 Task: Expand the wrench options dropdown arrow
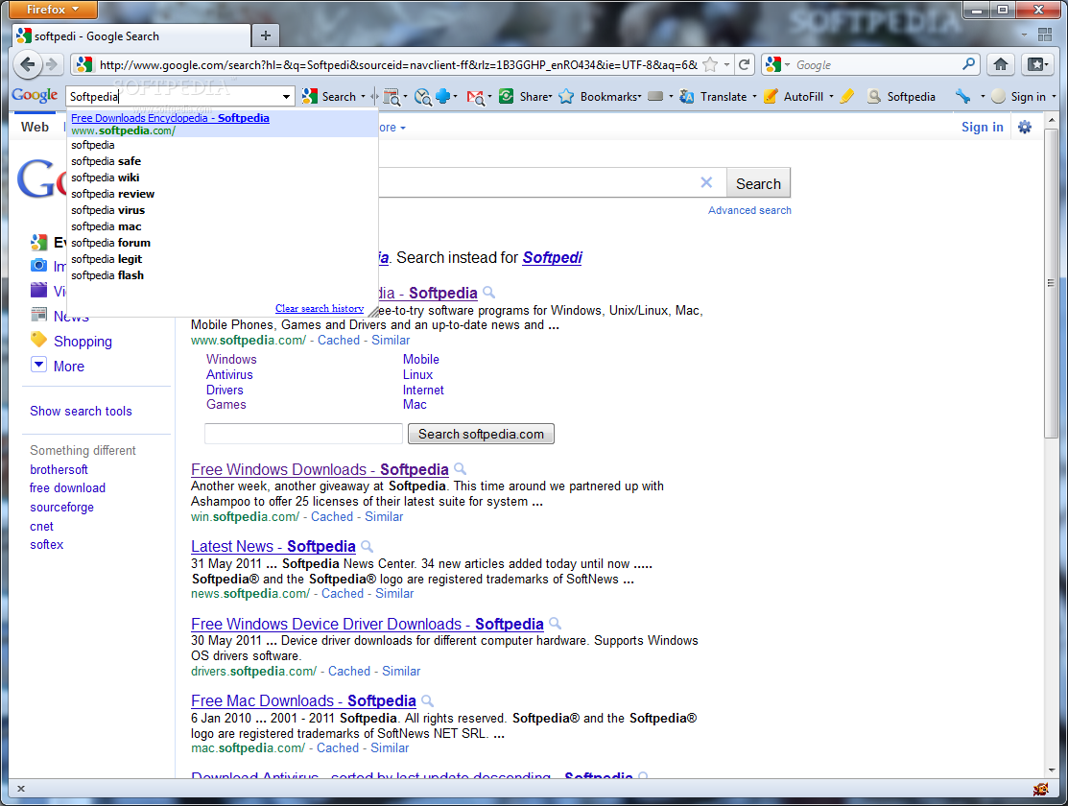(983, 97)
